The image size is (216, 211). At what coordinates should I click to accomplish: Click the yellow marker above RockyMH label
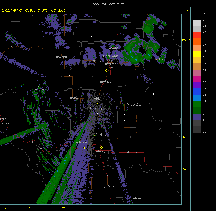[x=63, y=51]
